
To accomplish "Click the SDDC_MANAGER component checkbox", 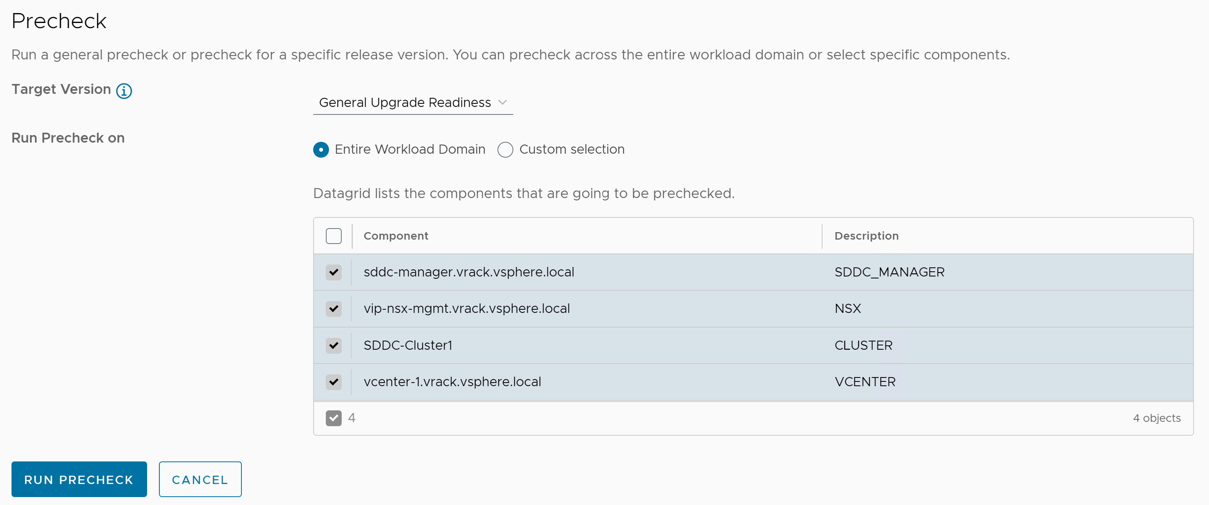I will [x=333, y=271].
